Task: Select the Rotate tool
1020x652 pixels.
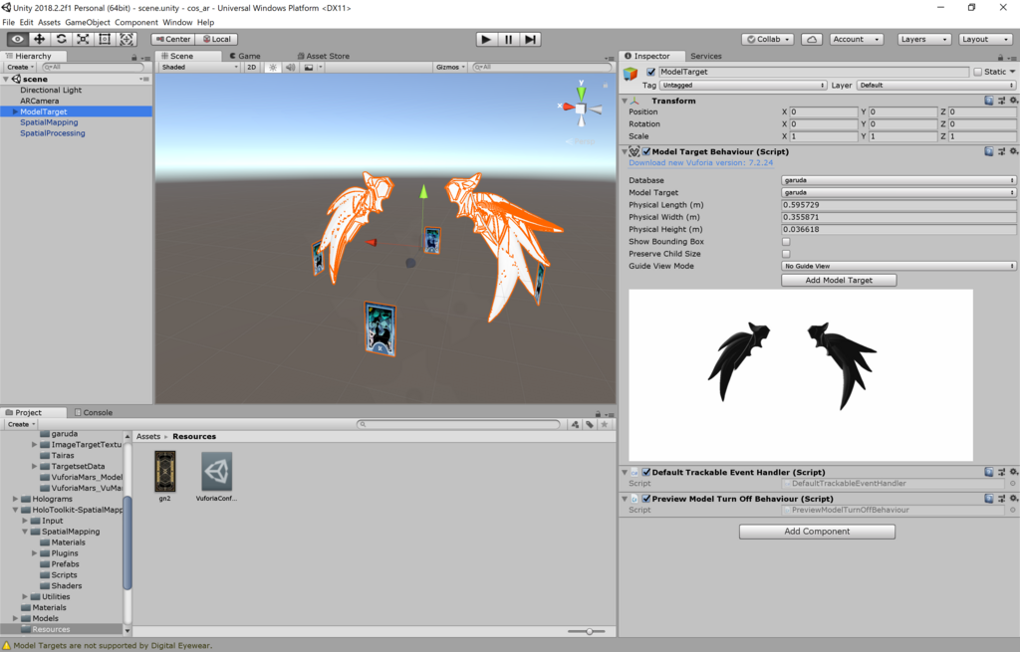Action: coord(61,39)
